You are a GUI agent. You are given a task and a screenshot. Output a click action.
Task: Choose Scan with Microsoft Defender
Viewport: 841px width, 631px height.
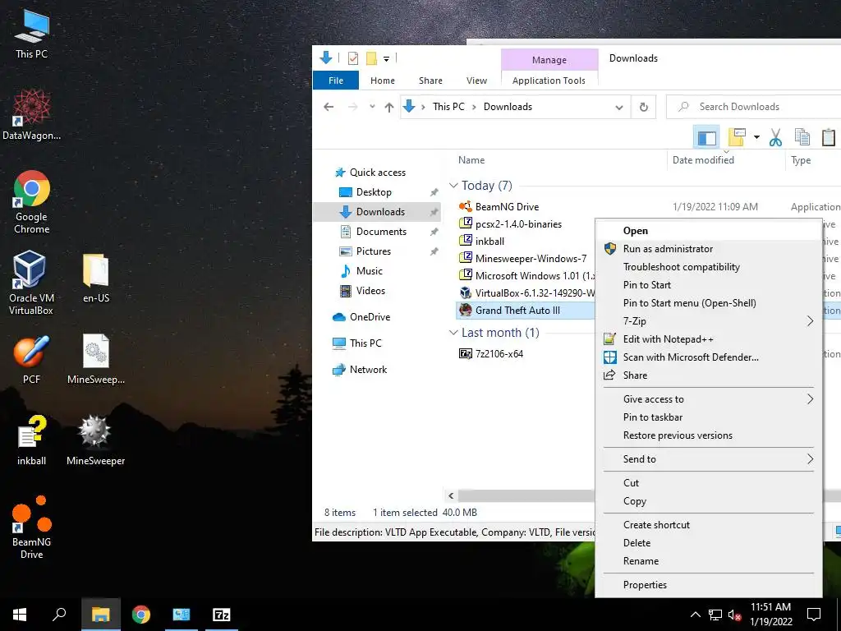pos(708,357)
